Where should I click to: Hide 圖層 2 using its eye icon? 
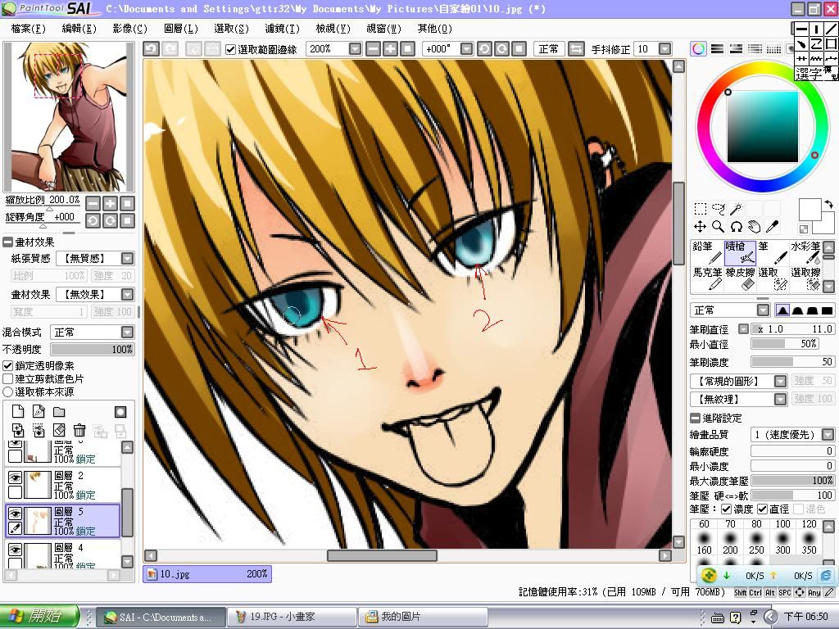pyautogui.click(x=15, y=477)
